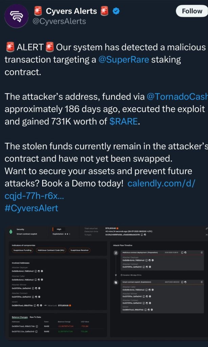This screenshot has height=347, width=208.
Task: Copy the first Balance Changes address
Action: pos(37,326)
